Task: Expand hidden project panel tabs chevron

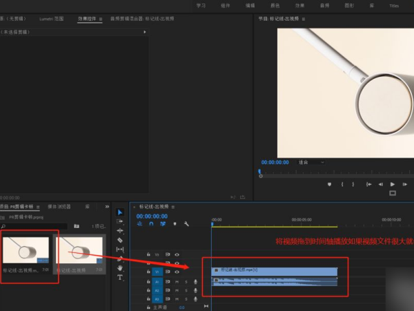Action: click(x=107, y=207)
